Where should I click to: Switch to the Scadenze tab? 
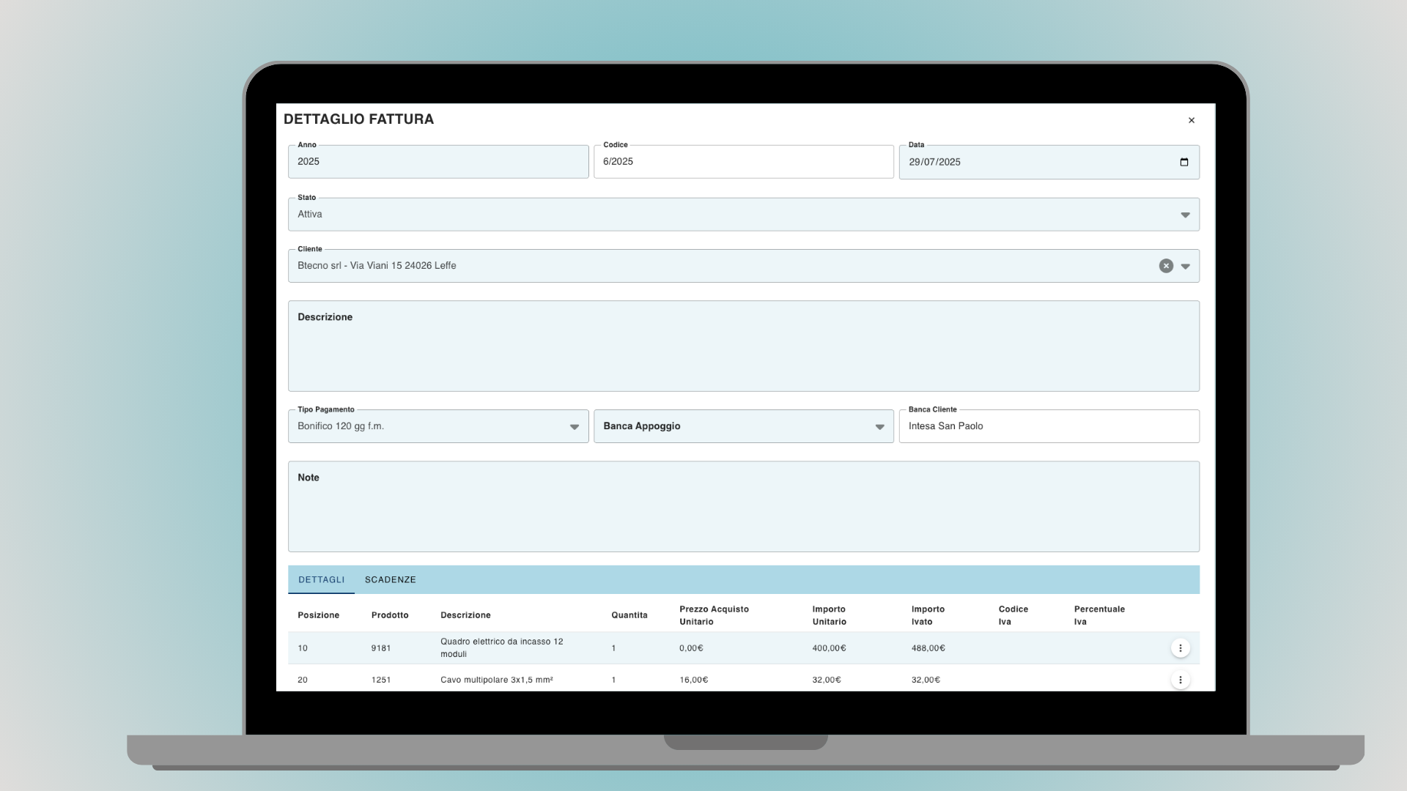[x=390, y=579]
